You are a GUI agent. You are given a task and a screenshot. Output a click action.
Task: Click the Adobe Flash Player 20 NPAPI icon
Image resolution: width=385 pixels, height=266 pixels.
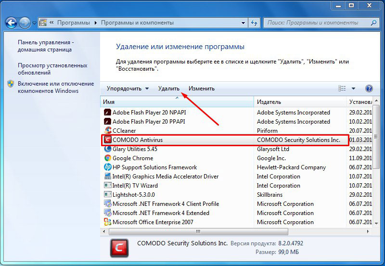click(x=108, y=112)
